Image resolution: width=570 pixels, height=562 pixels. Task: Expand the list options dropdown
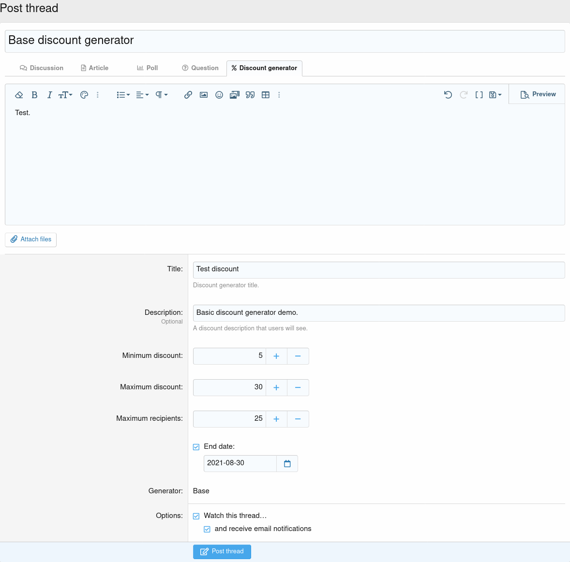(x=123, y=95)
